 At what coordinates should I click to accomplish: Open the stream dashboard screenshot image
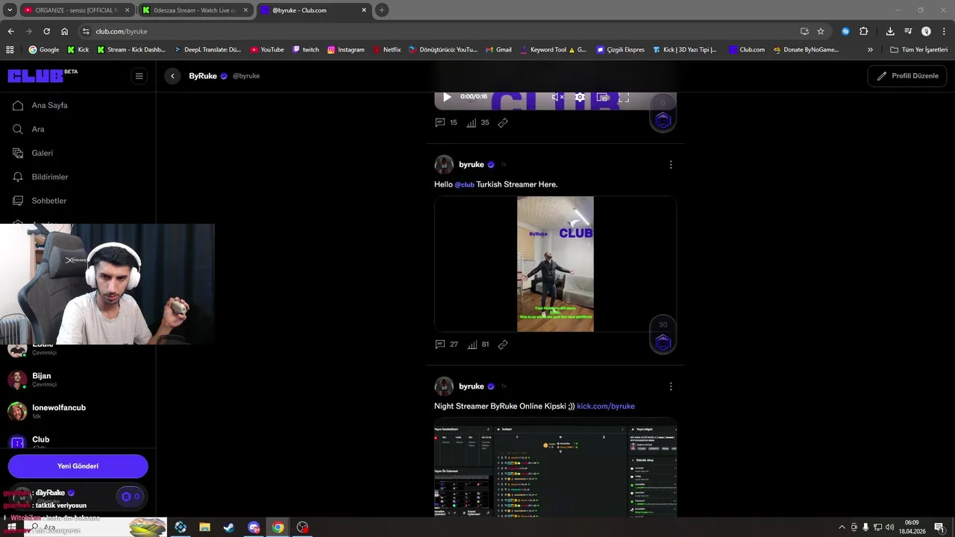[x=555, y=468]
